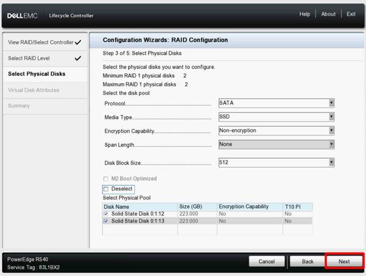Click the Lifecycle Controller title
This screenshot has width=366, height=276.
point(71,16)
